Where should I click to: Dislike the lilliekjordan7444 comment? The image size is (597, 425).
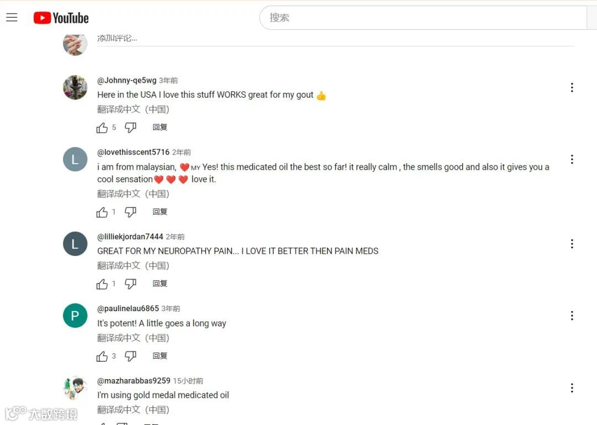[x=130, y=284]
